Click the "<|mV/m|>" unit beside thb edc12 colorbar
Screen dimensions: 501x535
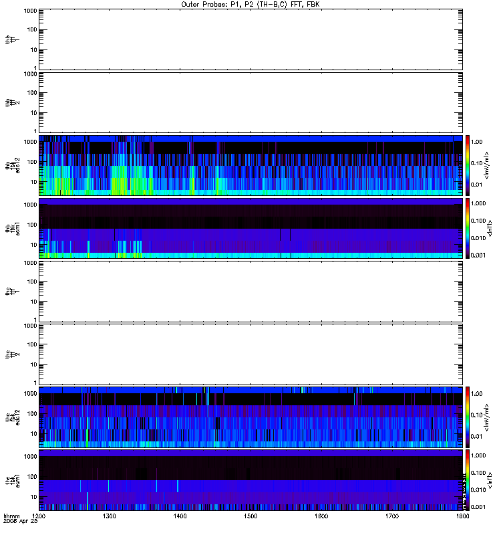pos(486,165)
